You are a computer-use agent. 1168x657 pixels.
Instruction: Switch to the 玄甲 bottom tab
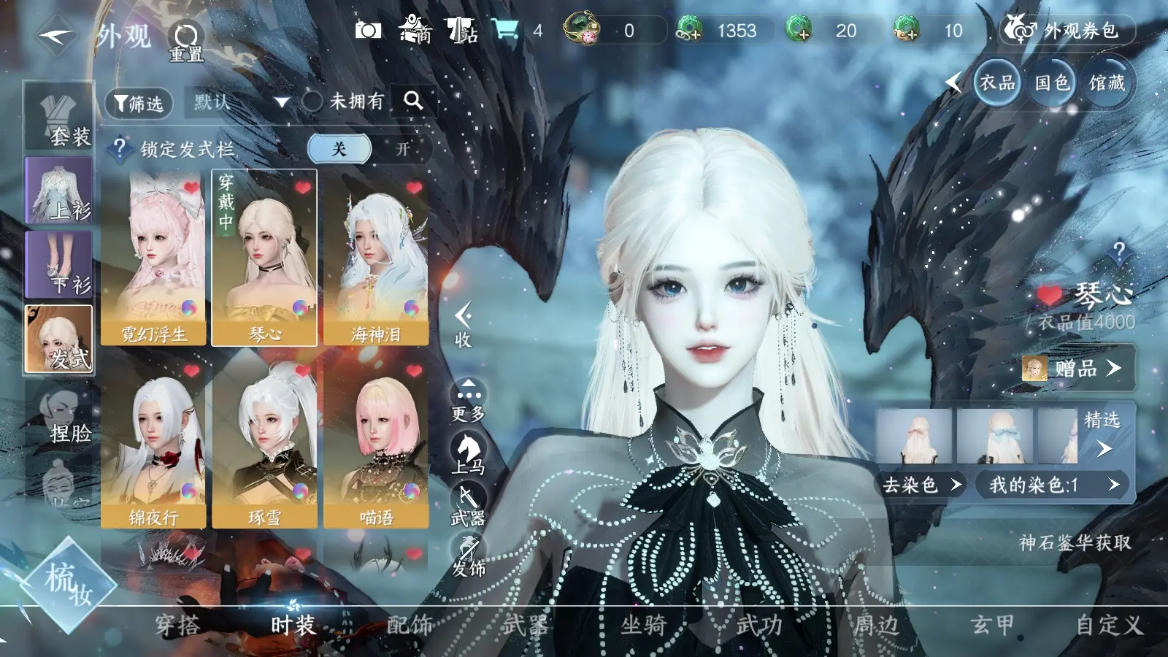(x=993, y=626)
